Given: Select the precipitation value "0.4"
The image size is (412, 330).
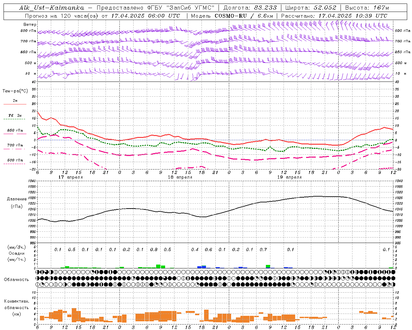Looking at the screenshot, I should [x=195, y=250].
